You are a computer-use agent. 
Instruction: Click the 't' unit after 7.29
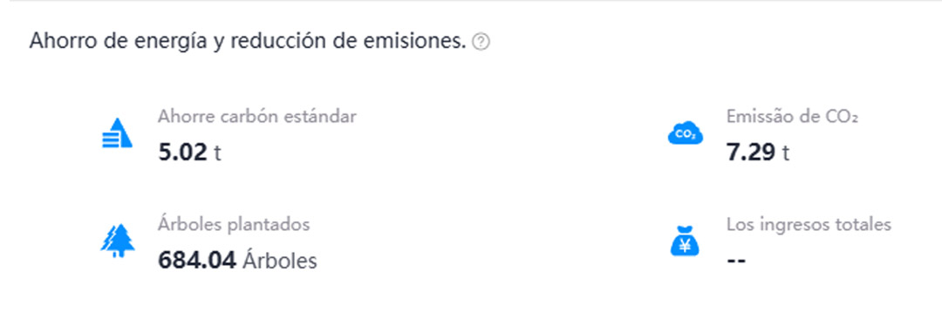tap(786, 153)
